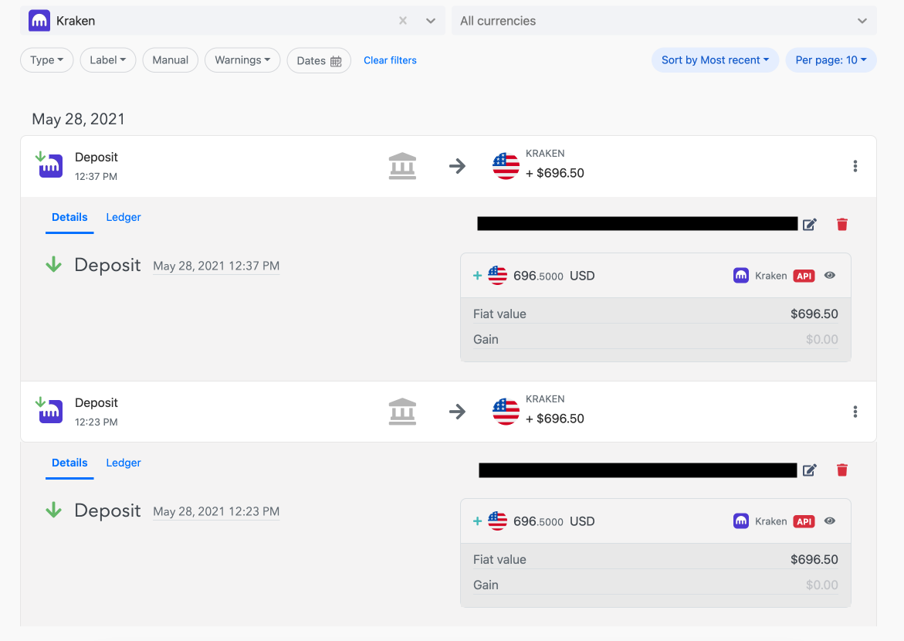Click the US flag on the 12:23 PM deposit row
The image size is (904, 641).
pos(506,412)
